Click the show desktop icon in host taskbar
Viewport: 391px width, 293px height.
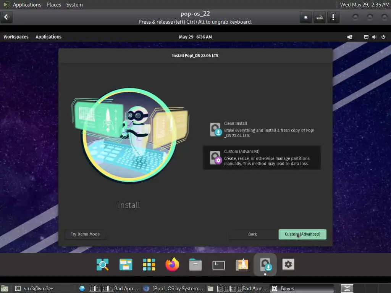point(4,288)
